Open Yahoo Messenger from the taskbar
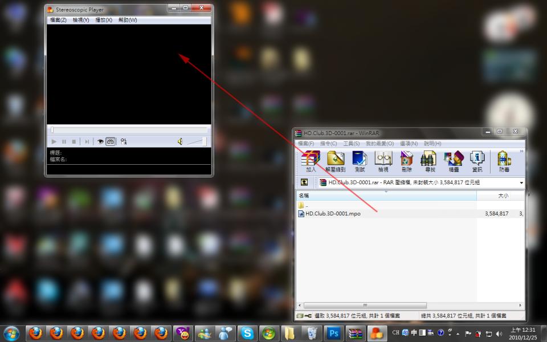The height and width of the screenshot is (342, 547). (183, 333)
